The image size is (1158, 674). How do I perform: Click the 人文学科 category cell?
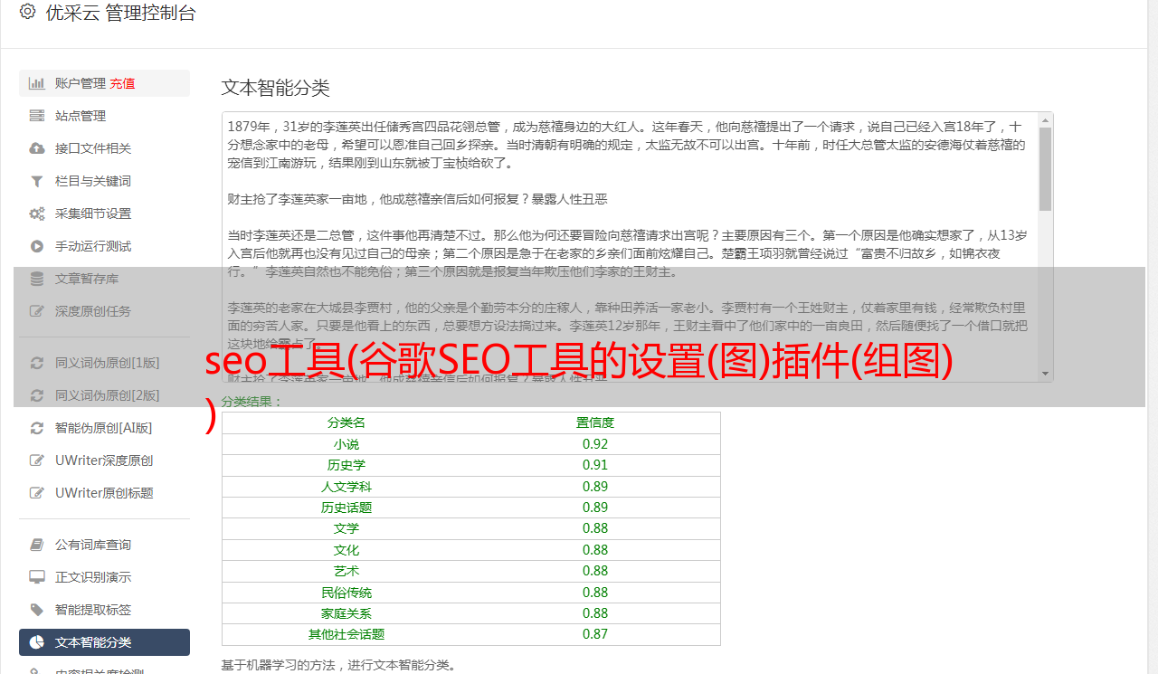(x=346, y=487)
